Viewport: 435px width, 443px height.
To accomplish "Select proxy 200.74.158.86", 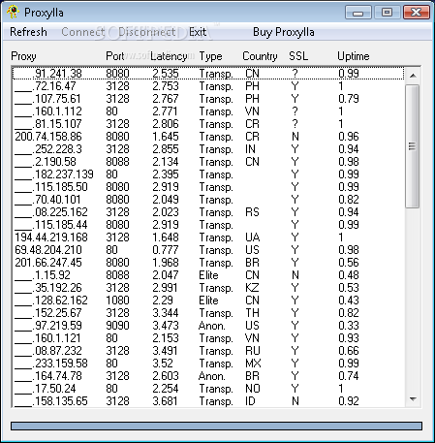I will coord(208,137).
